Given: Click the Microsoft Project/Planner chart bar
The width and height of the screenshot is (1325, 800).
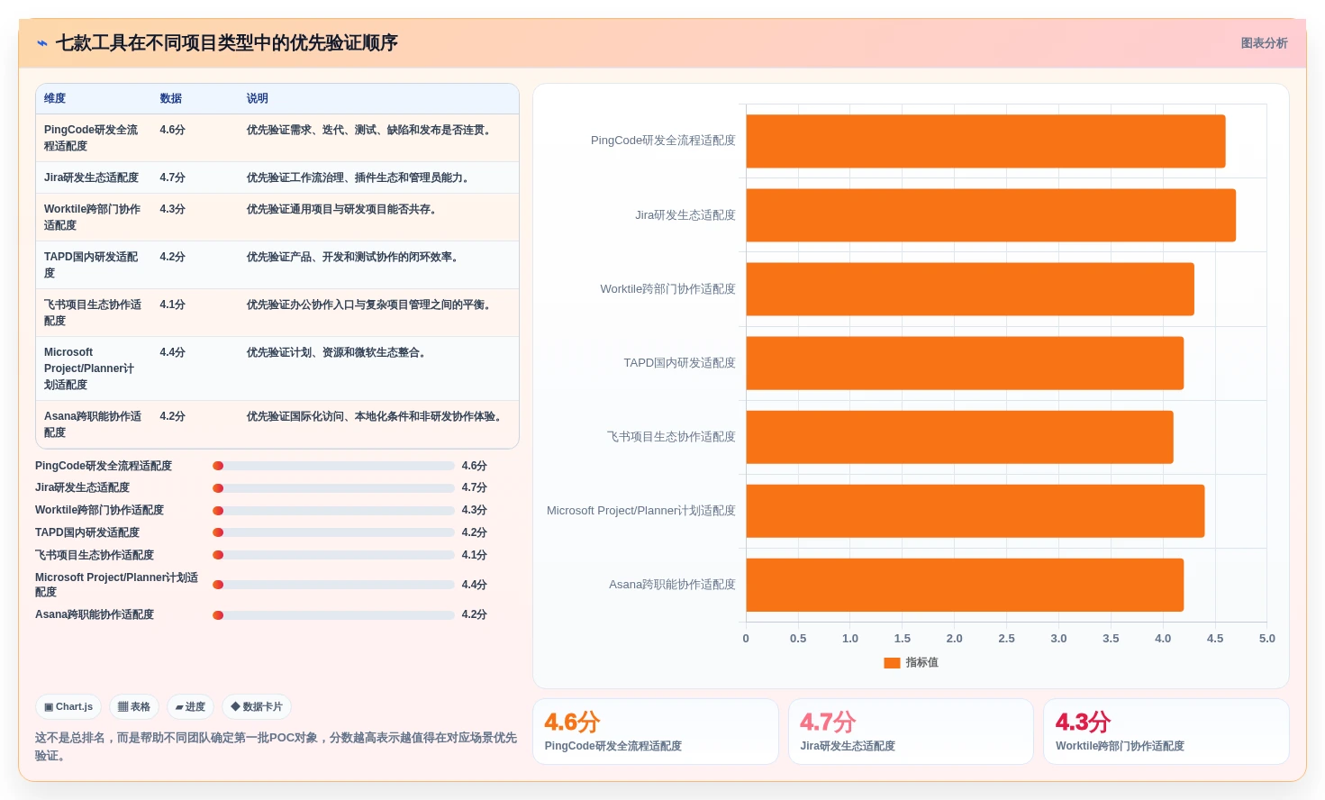Looking at the screenshot, I should pos(976,511).
